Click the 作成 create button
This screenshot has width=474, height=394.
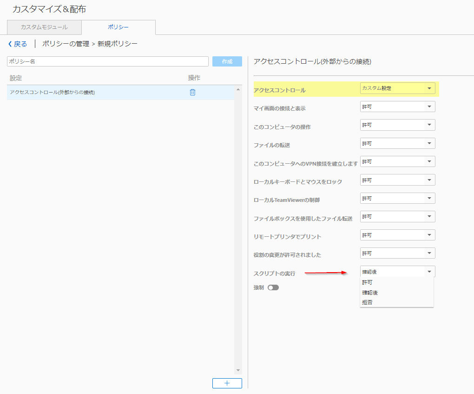tap(227, 61)
